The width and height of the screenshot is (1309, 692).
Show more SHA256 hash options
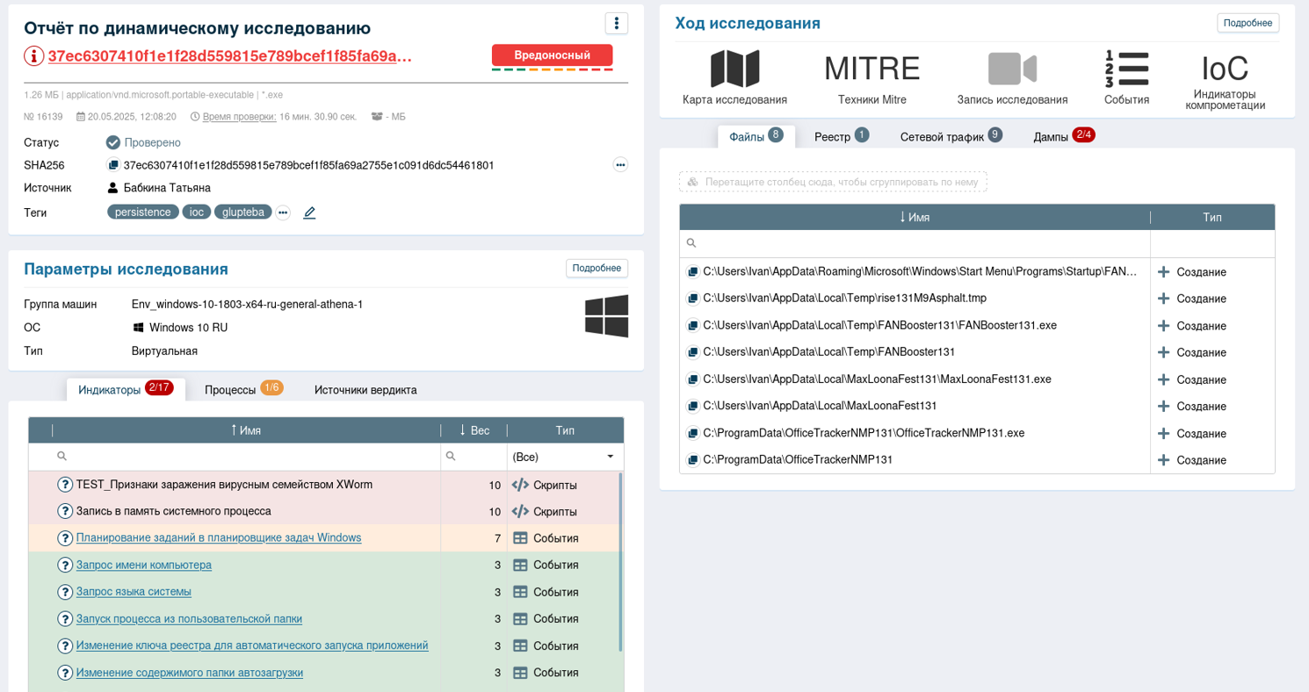(620, 165)
